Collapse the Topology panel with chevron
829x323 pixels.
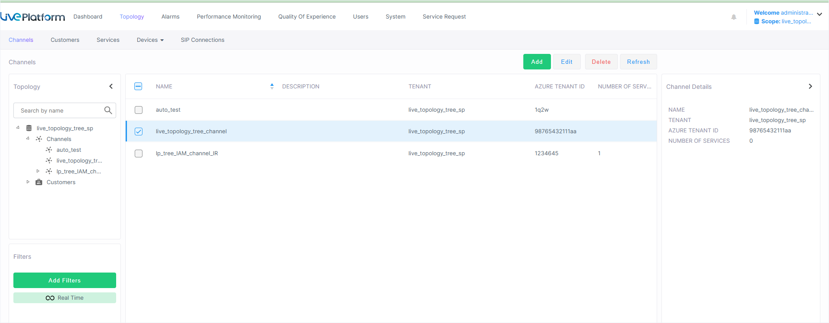tap(111, 86)
